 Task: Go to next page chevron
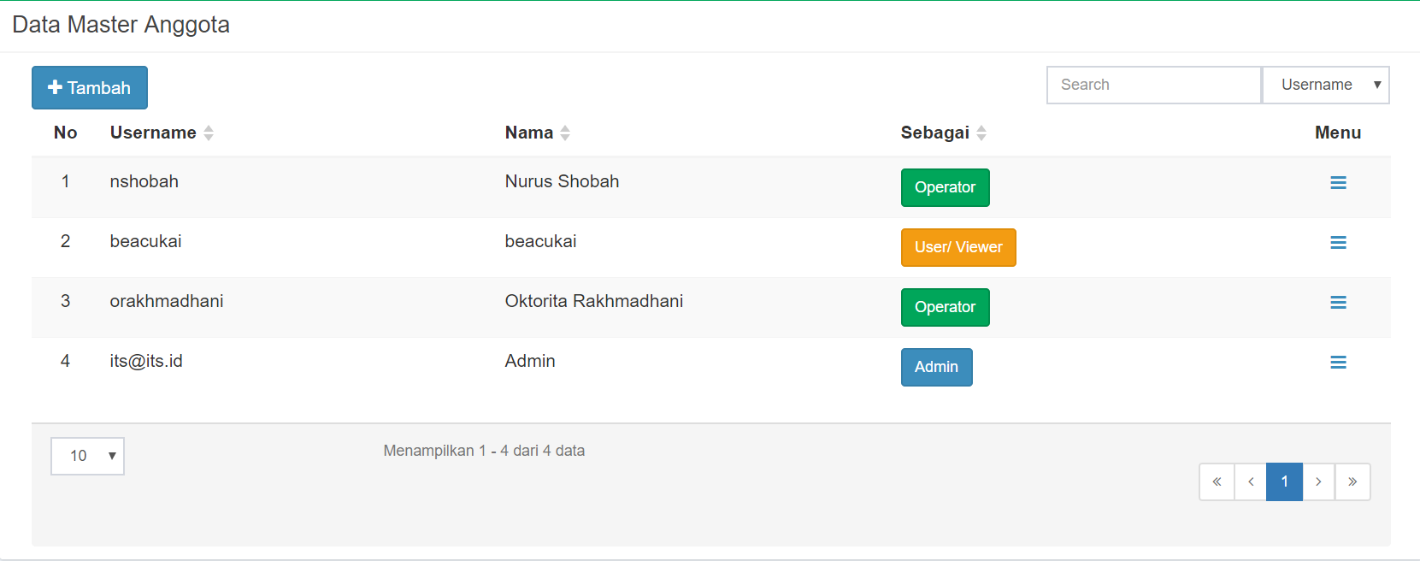(x=1318, y=481)
